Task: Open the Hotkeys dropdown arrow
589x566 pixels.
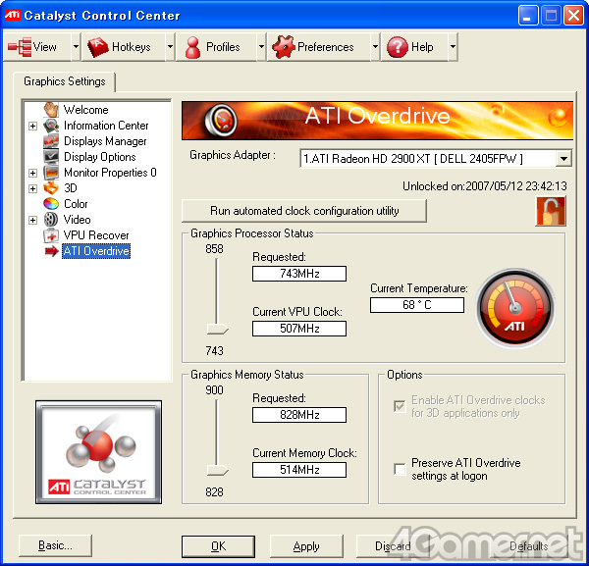Action: [170, 47]
